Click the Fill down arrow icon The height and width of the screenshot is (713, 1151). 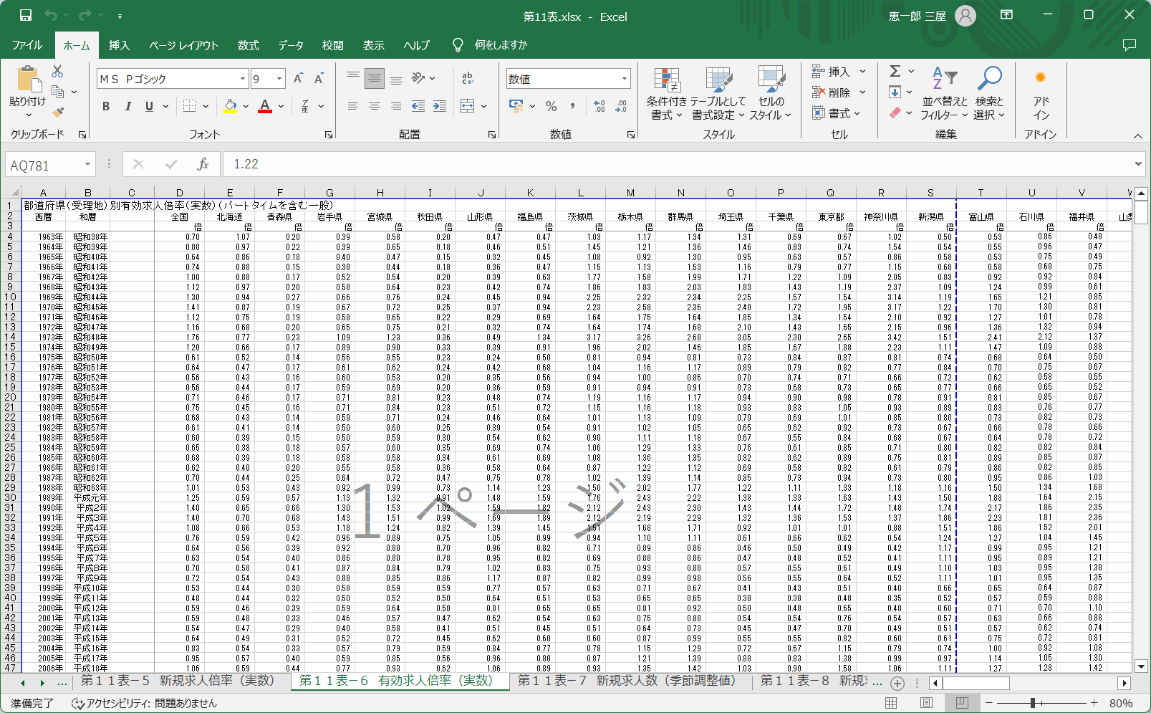[x=895, y=92]
